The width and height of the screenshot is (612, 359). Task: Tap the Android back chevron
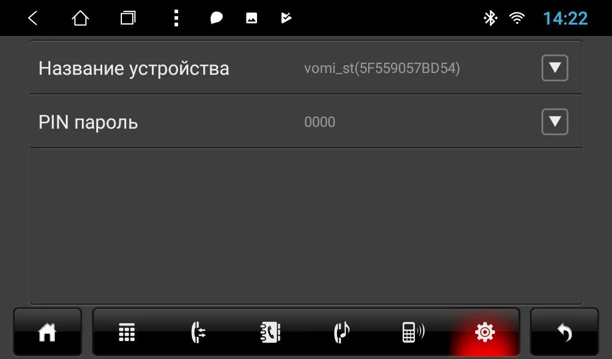tap(33, 18)
